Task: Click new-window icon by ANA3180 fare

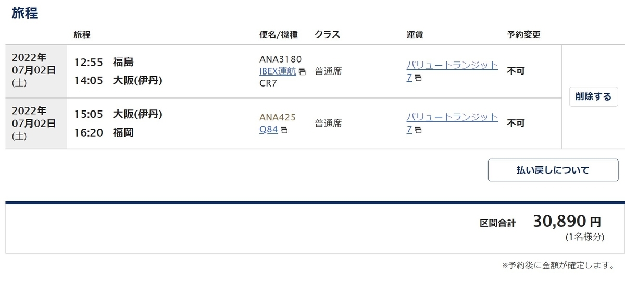Action: [418, 78]
